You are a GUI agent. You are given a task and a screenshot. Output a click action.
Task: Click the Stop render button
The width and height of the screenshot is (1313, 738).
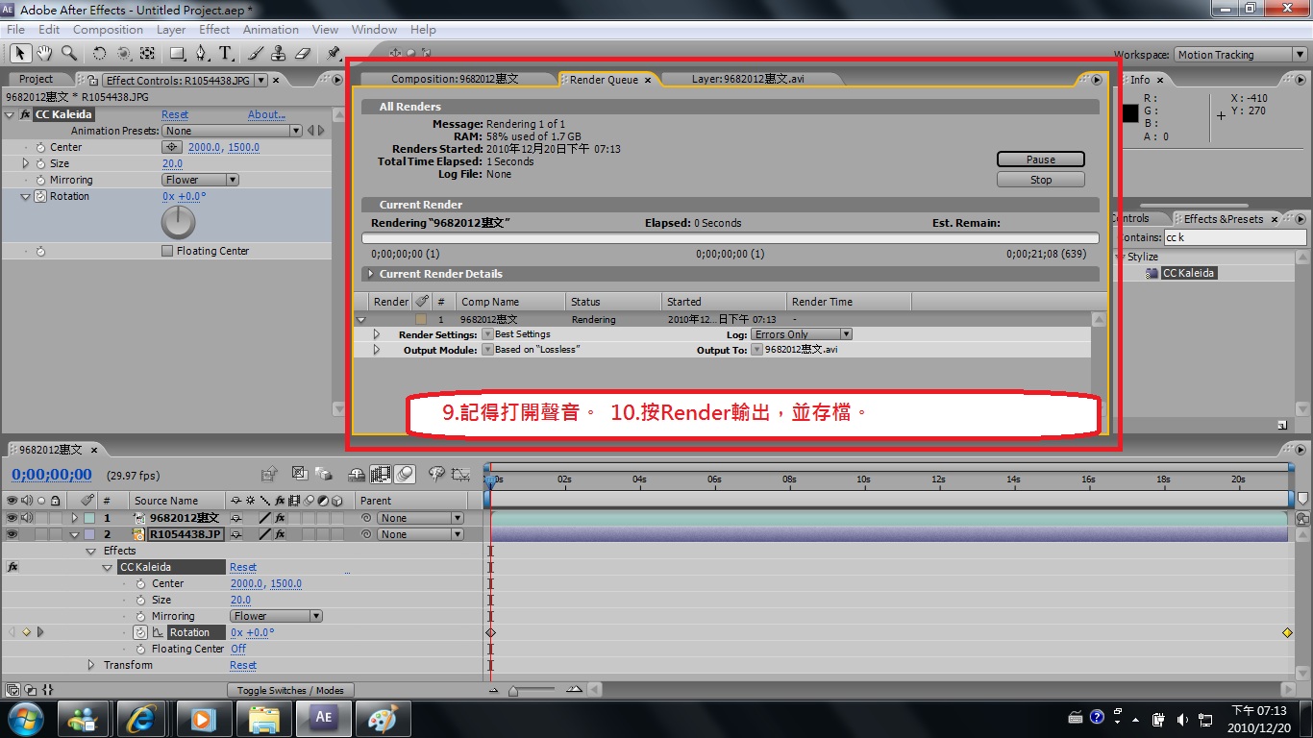tap(1041, 180)
